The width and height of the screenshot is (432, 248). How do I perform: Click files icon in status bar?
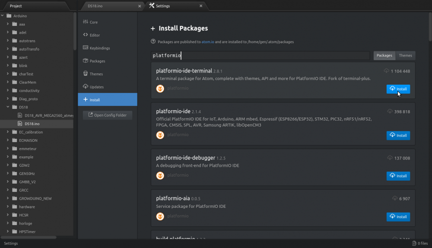(x=414, y=243)
